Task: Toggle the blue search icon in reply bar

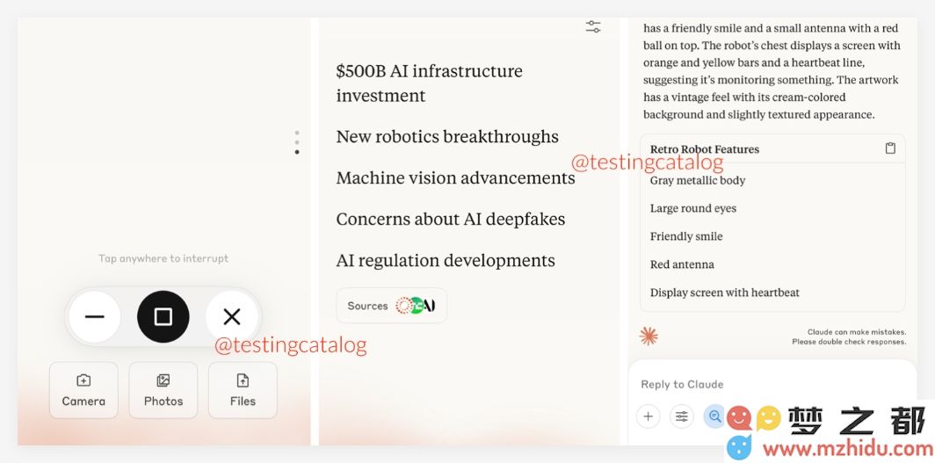Action: (715, 416)
